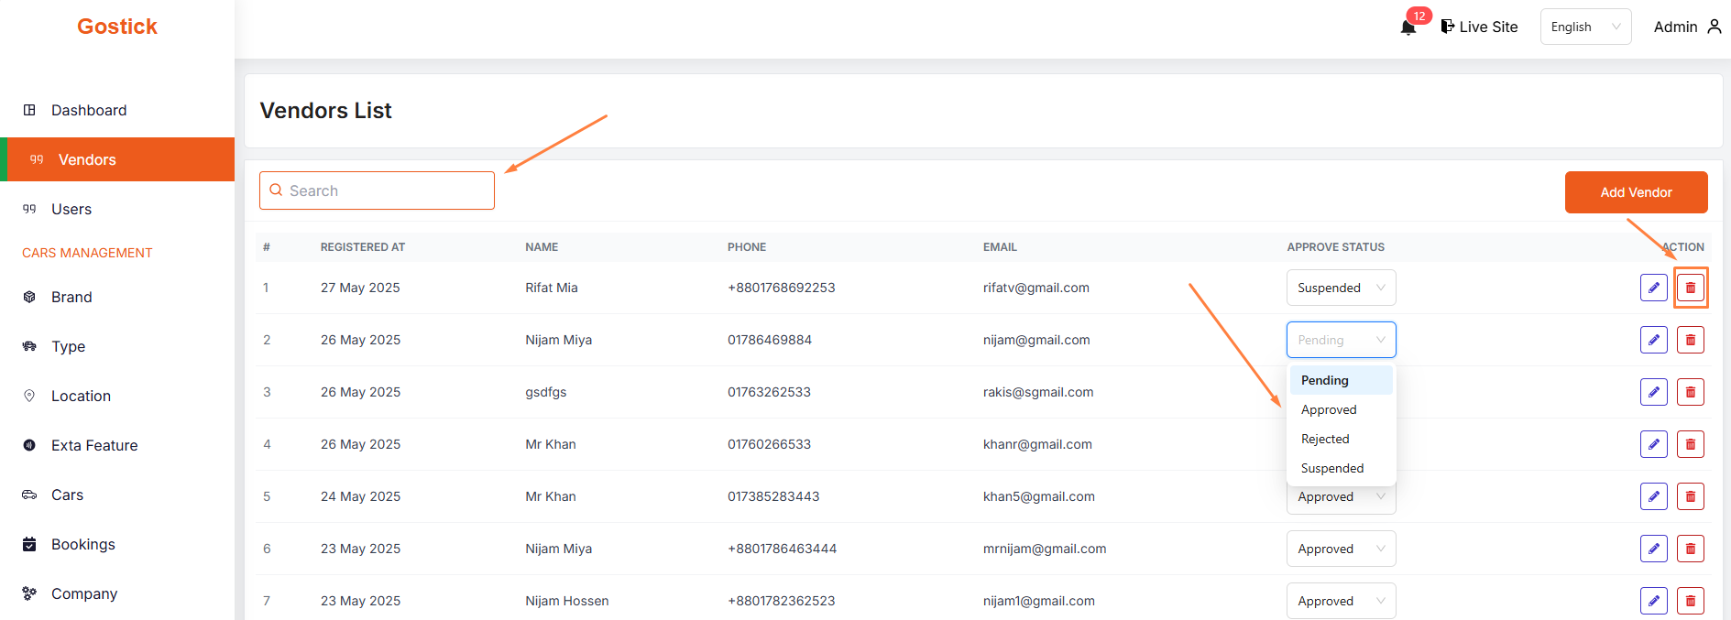Viewport: 1731px width, 620px height.
Task: Open the Live Site link
Action: (x=1479, y=27)
